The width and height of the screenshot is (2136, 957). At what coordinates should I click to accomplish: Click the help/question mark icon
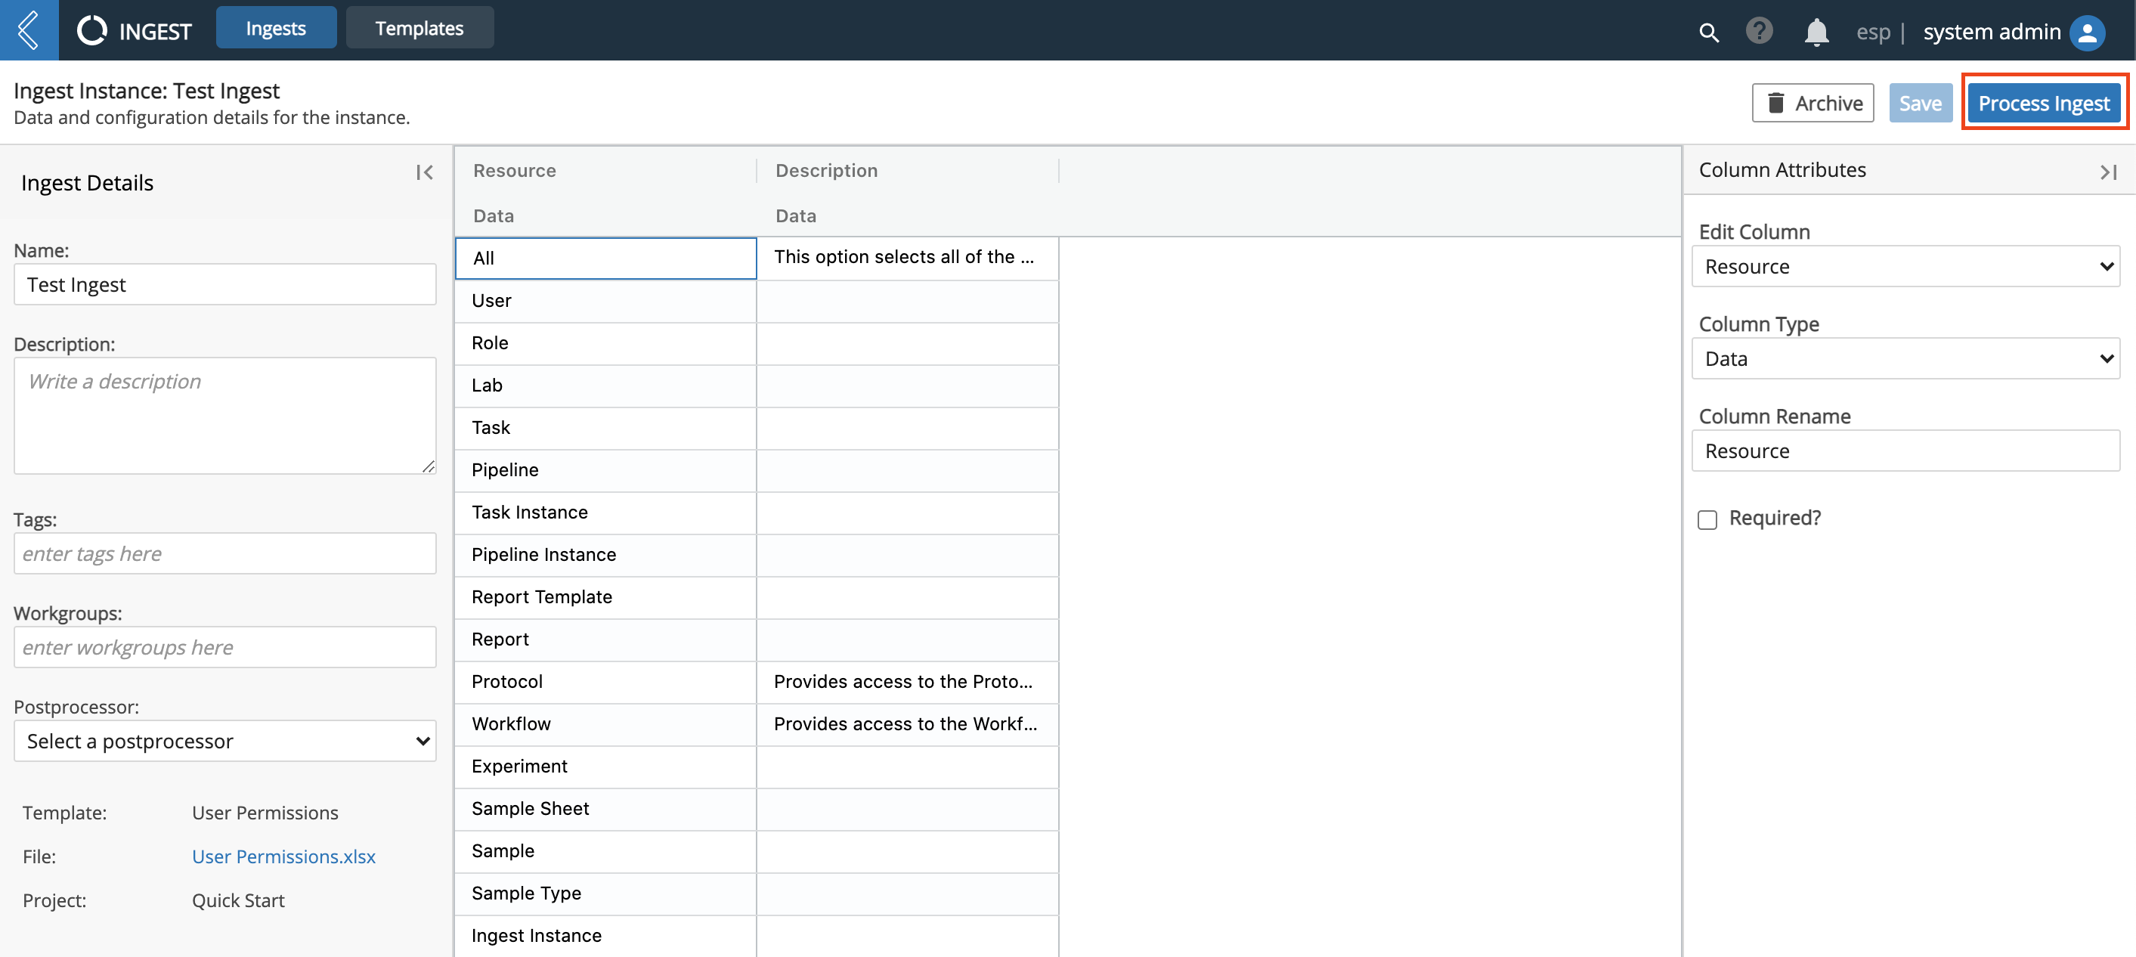point(1760,26)
